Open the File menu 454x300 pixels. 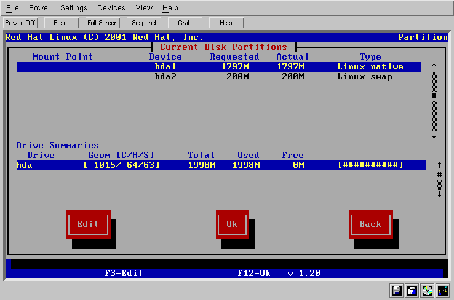pos(12,8)
